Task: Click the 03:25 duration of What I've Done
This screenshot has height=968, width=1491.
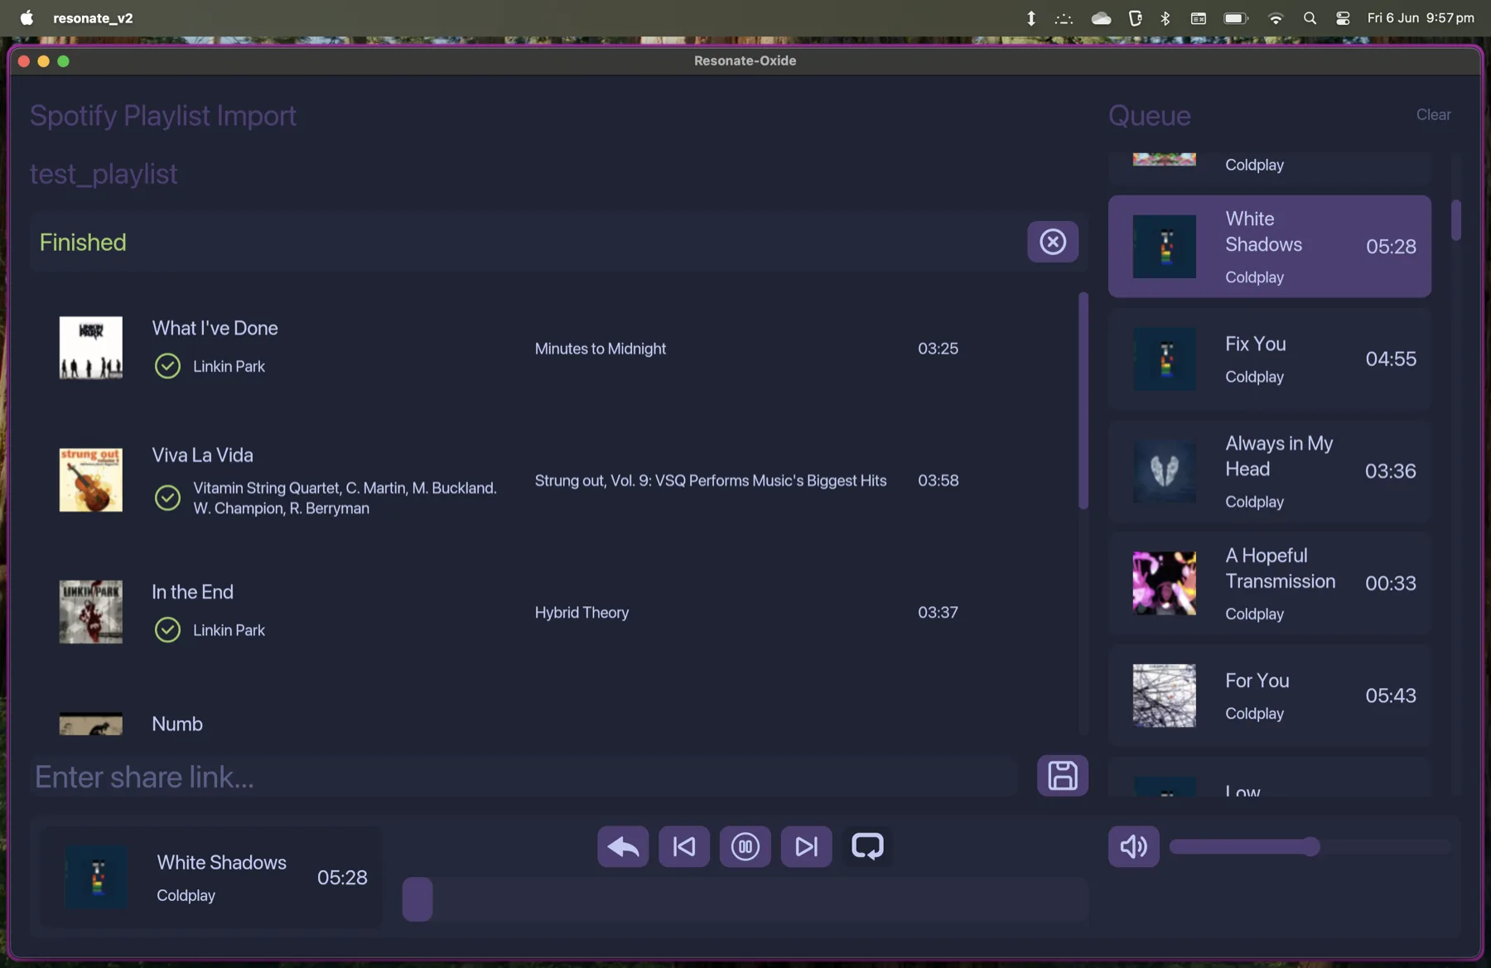Action: click(938, 349)
